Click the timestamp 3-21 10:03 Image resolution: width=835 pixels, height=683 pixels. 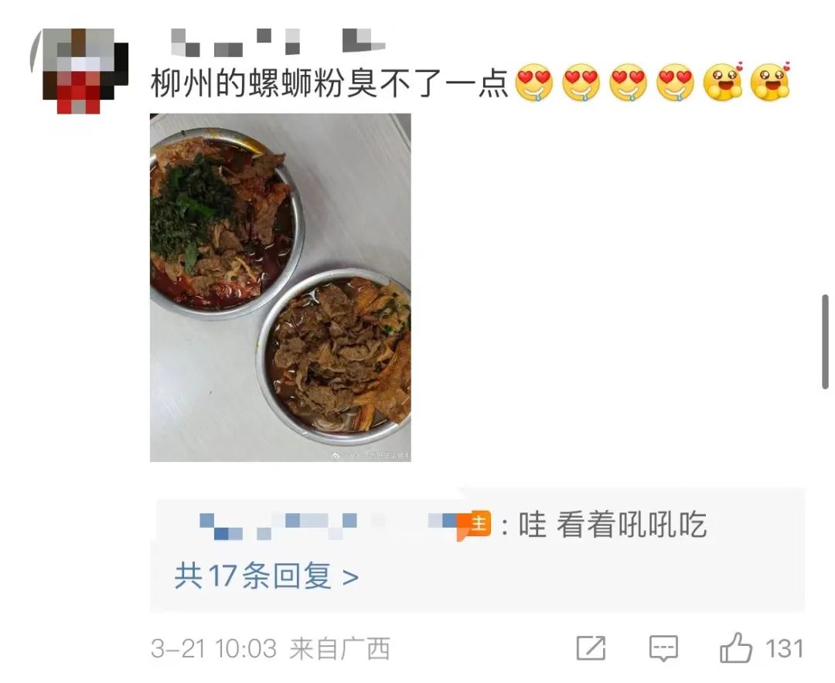[213, 649]
